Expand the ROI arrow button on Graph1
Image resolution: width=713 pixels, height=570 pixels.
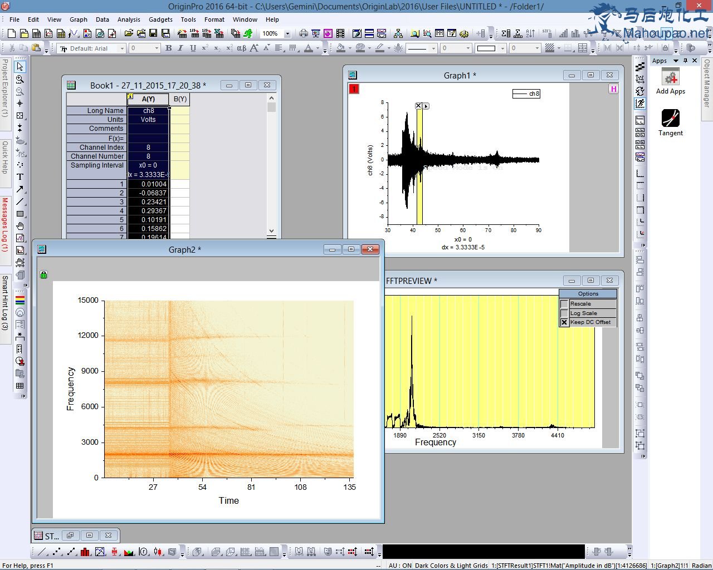pos(426,106)
